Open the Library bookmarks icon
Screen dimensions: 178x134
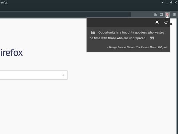tap(155, 15)
